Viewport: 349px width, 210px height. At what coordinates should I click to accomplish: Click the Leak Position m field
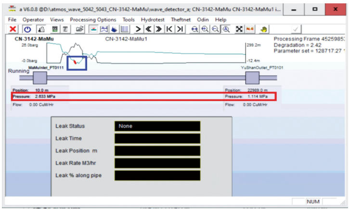157,151
